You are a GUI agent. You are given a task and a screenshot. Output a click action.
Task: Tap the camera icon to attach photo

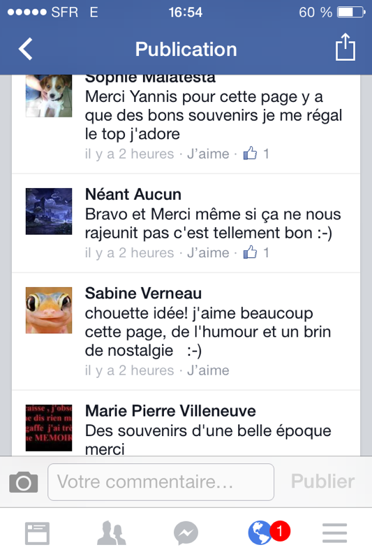coord(24,482)
